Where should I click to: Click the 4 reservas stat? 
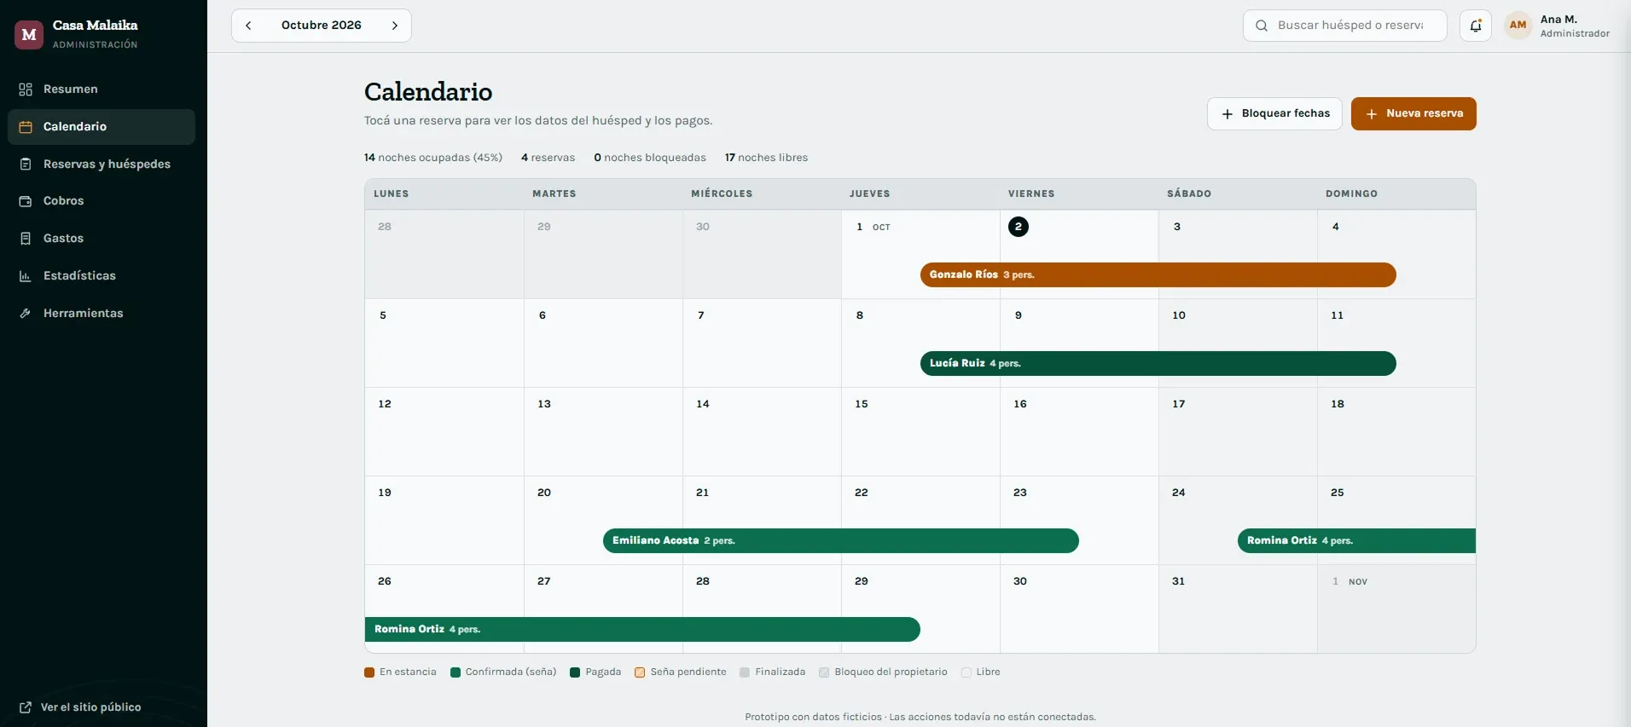(548, 158)
